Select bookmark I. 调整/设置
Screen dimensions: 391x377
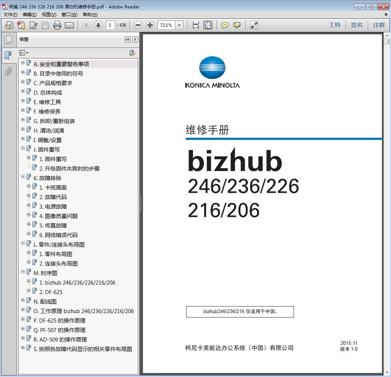click(47, 140)
